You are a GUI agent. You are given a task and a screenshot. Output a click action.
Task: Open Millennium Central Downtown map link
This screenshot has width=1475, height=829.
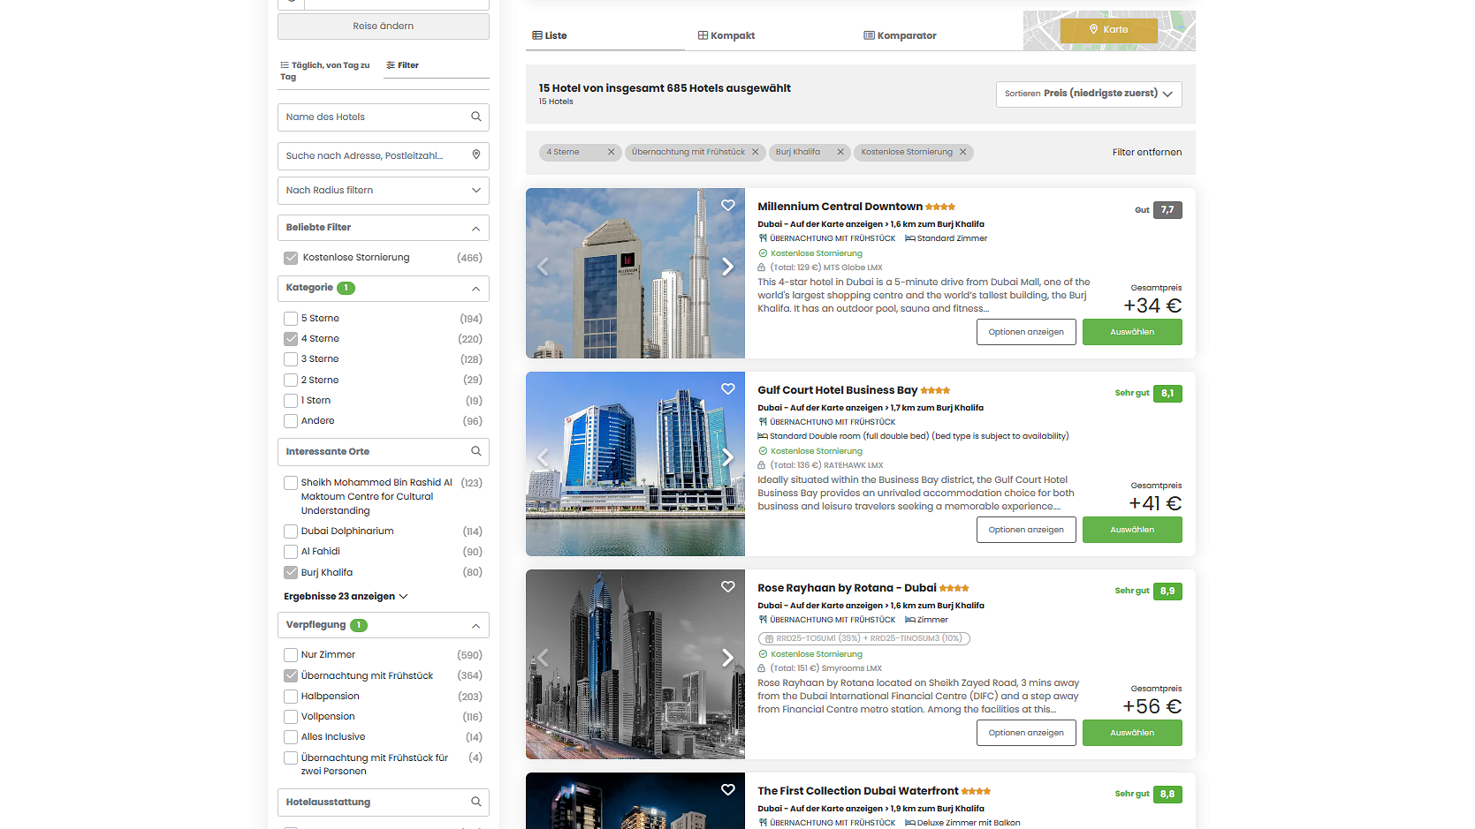tap(836, 224)
